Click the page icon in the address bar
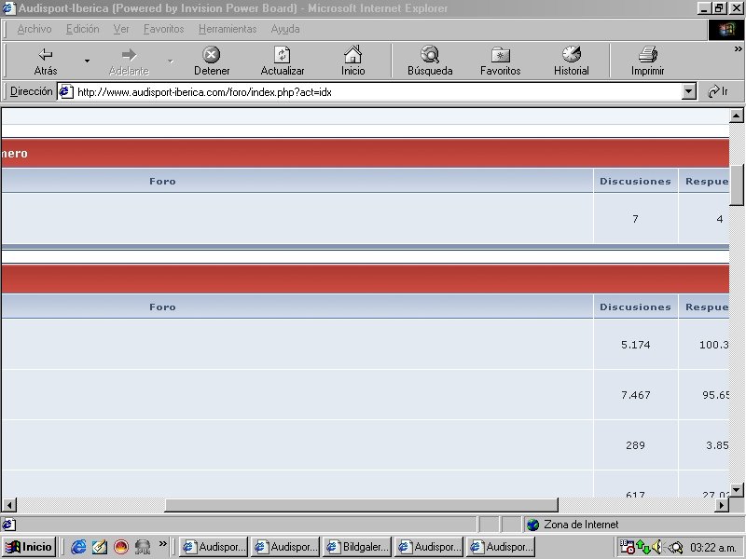Viewport: 746px width, 559px height. coord(65,91)
